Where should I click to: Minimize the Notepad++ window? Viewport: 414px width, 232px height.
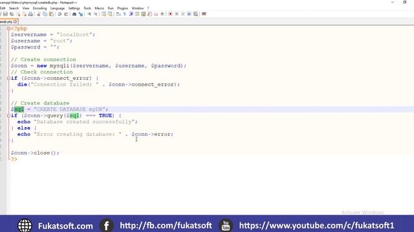tap(393, 2)
